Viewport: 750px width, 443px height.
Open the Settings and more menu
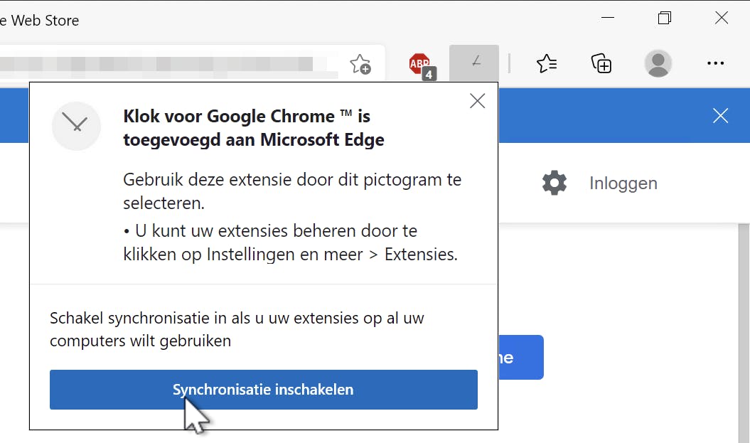point(714,64)
